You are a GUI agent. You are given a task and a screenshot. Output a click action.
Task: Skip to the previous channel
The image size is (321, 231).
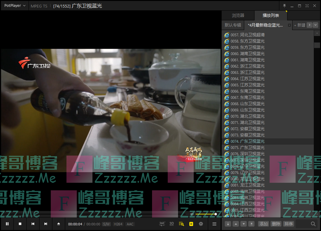click(x=33, y=224)
